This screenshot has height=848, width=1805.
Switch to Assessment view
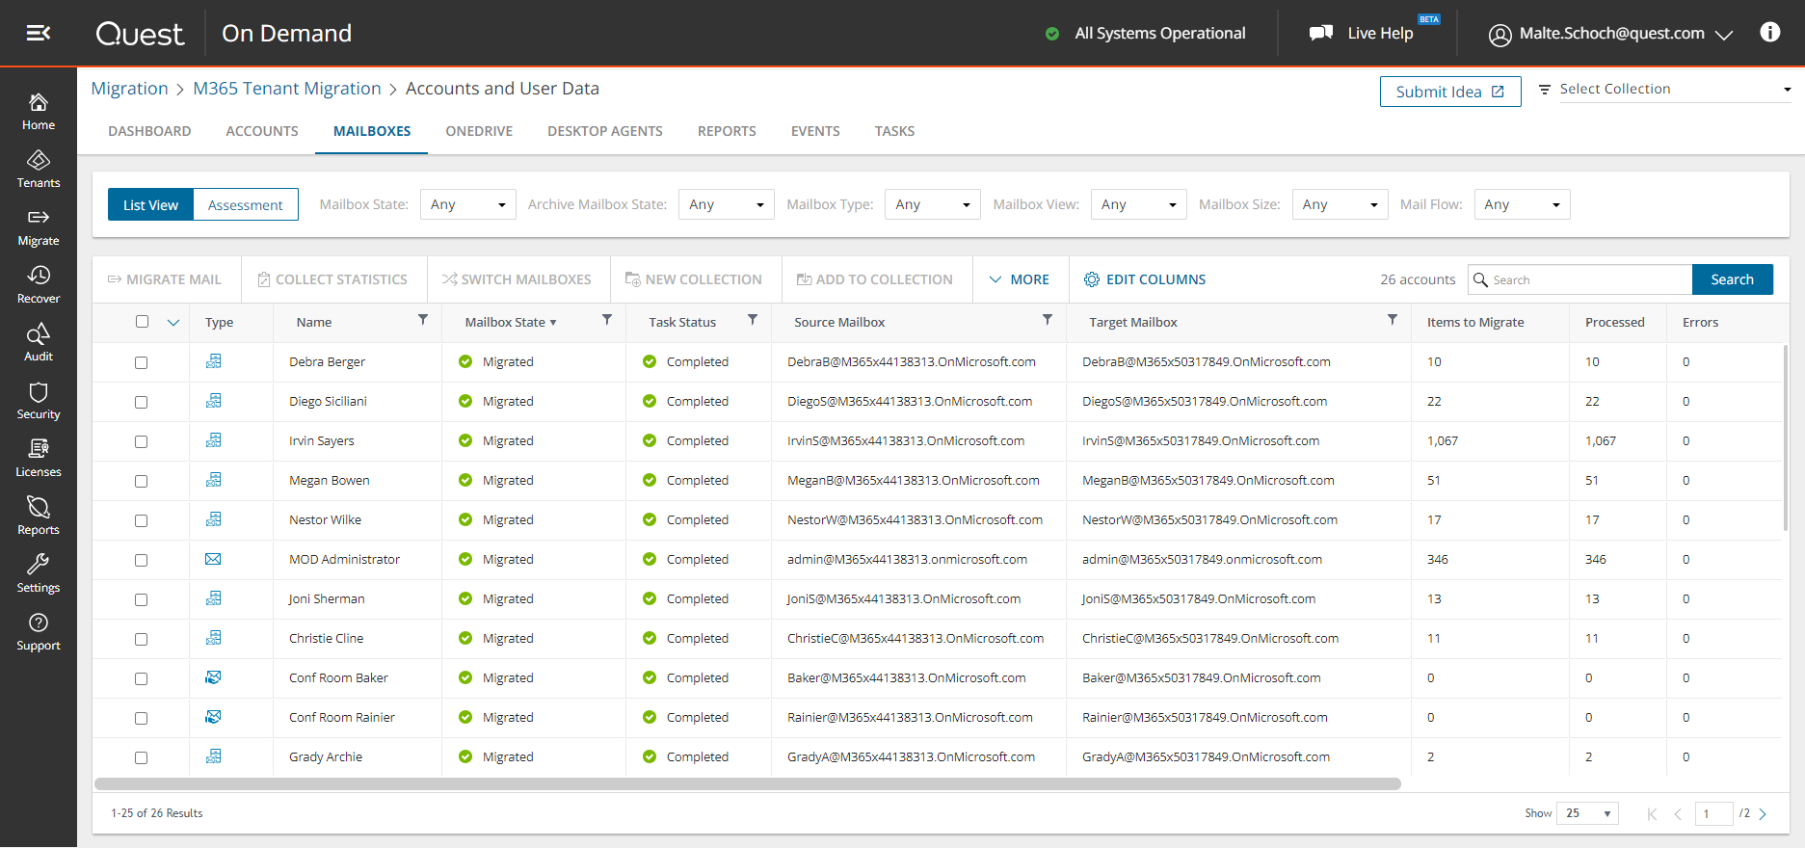[x=246, y=204]
